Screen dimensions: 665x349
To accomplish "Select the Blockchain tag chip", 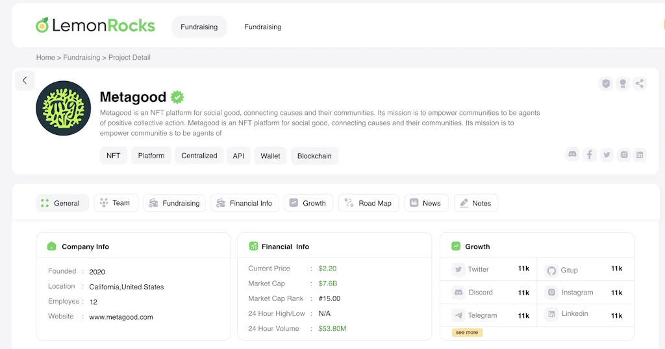I will click(x=314, y=156).
